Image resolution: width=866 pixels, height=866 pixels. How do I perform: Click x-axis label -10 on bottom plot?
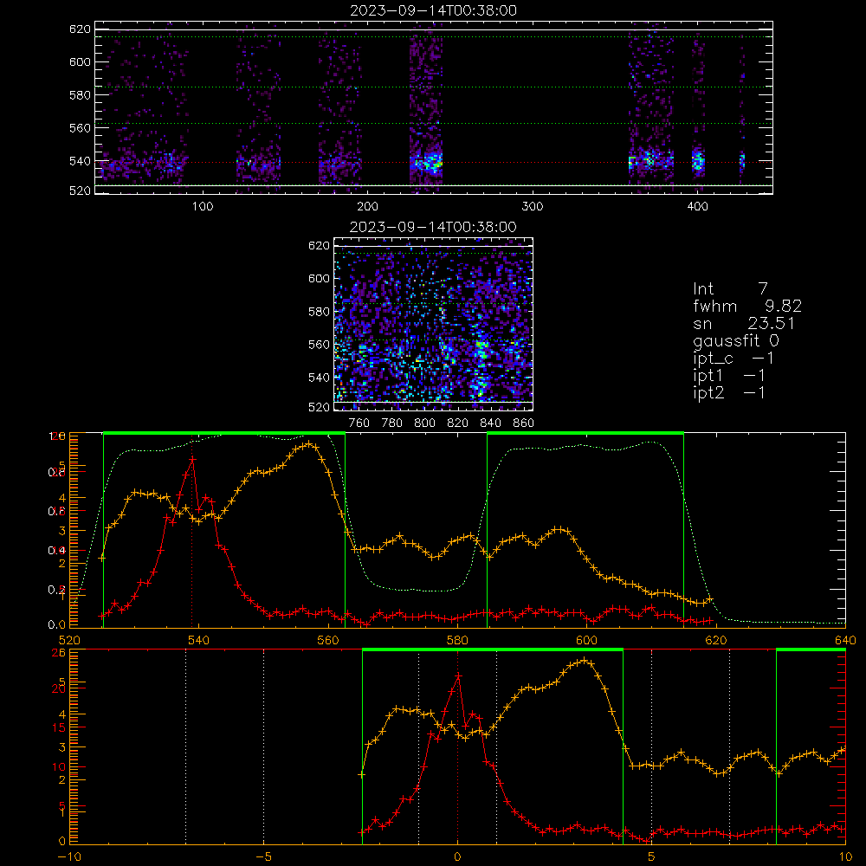point(69,856)
